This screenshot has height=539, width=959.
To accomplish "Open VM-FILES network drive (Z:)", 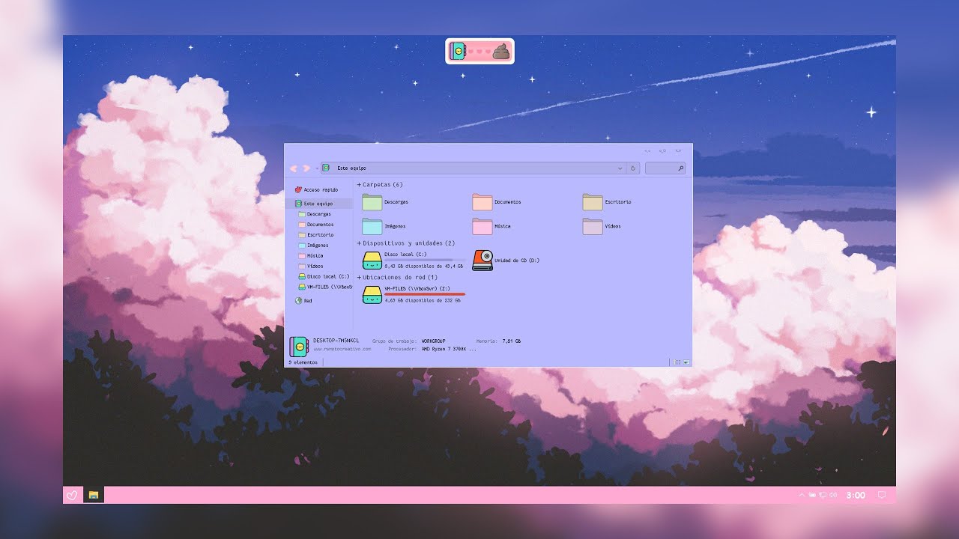I will (x=372, y=295).
